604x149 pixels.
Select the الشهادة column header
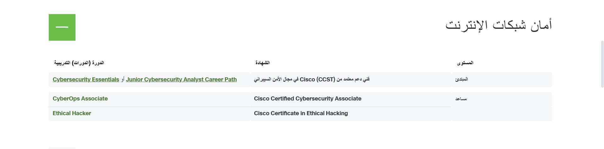coord(262,63)
